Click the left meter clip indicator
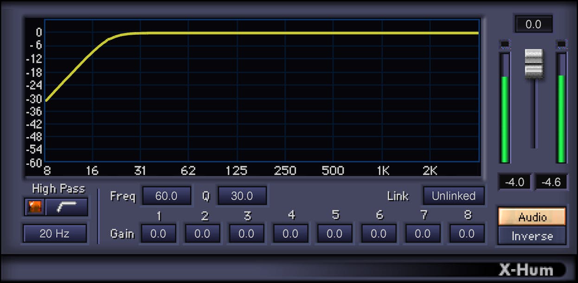 (x=504, y=44)
